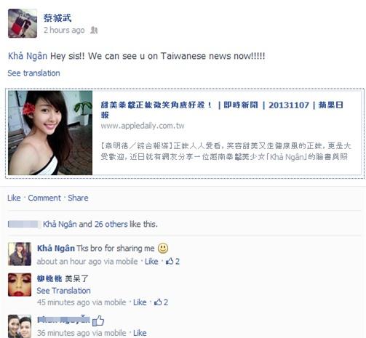Click the friends audience icon beside '2 hours ago'
The image size is (366, 338).
click(94, 30)
